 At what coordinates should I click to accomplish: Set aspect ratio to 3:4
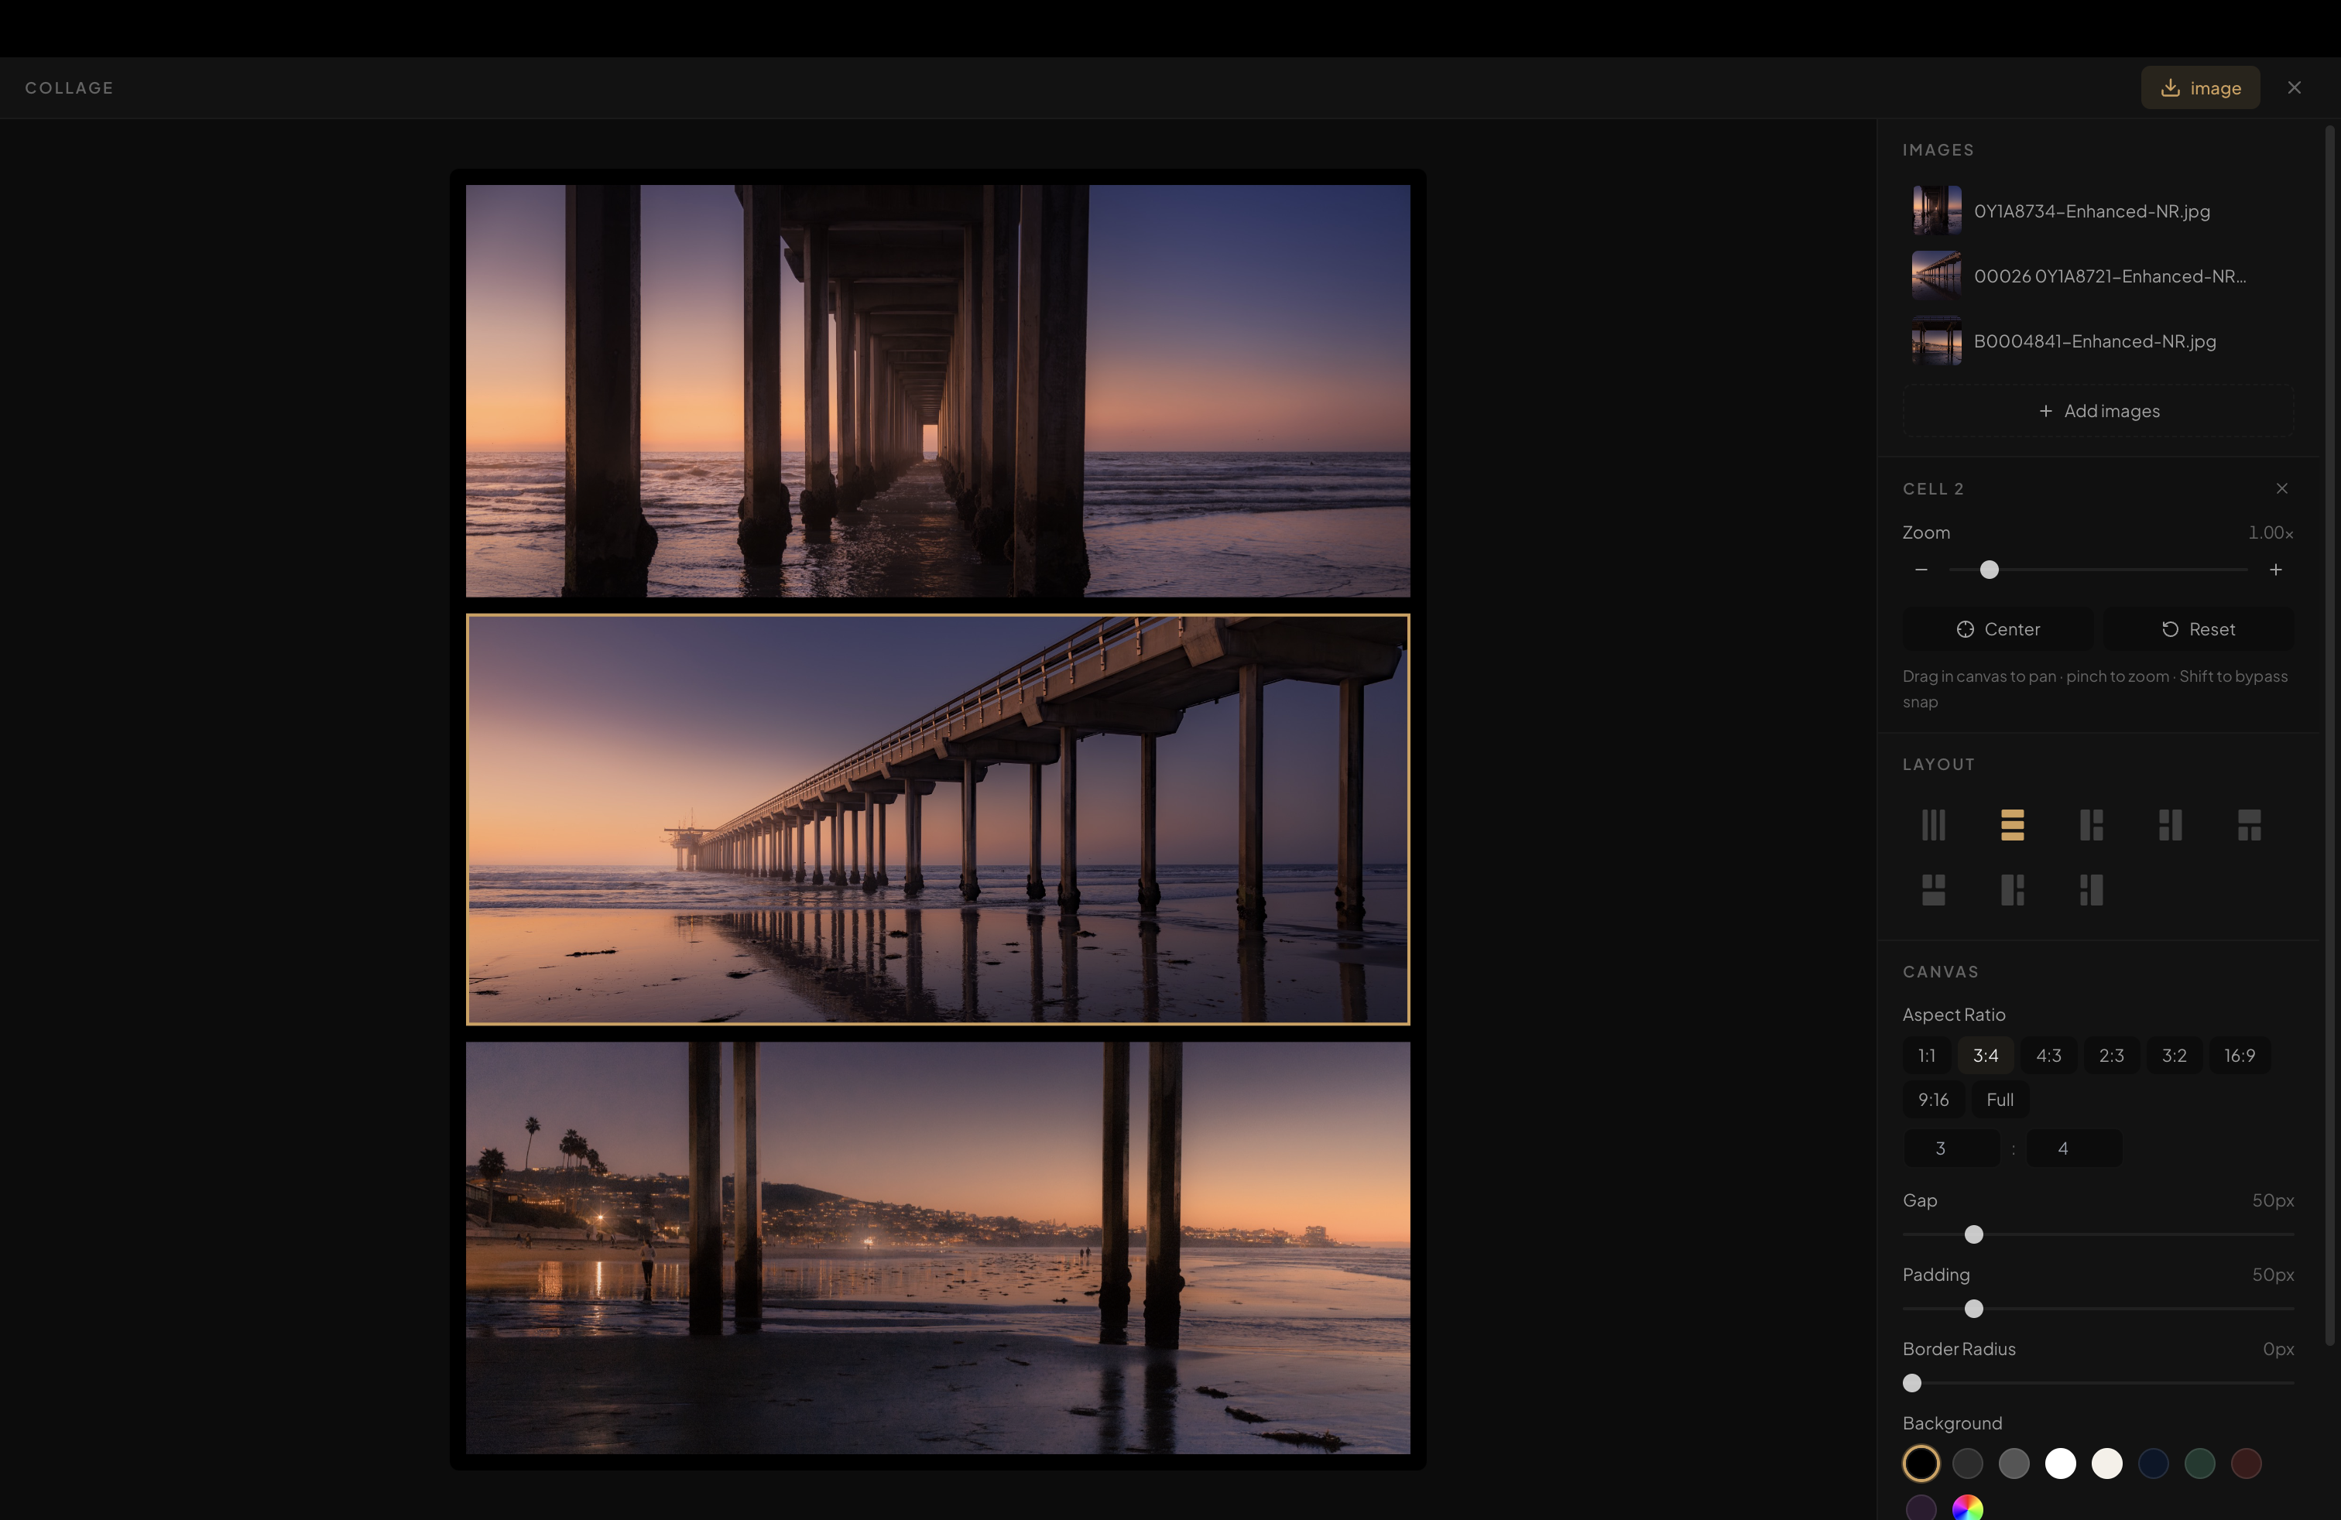coord(1985,1055)
